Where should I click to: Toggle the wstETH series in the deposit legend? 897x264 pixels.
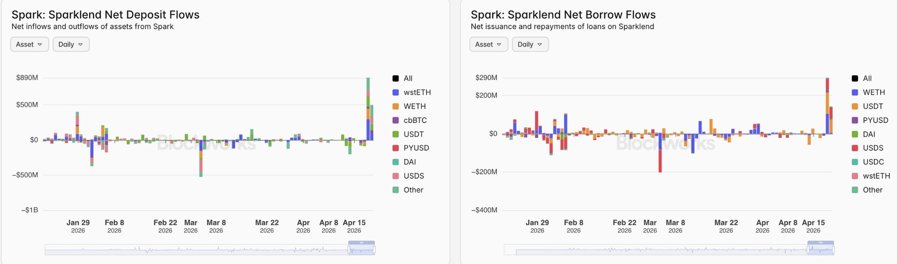(x=417, y=93)
